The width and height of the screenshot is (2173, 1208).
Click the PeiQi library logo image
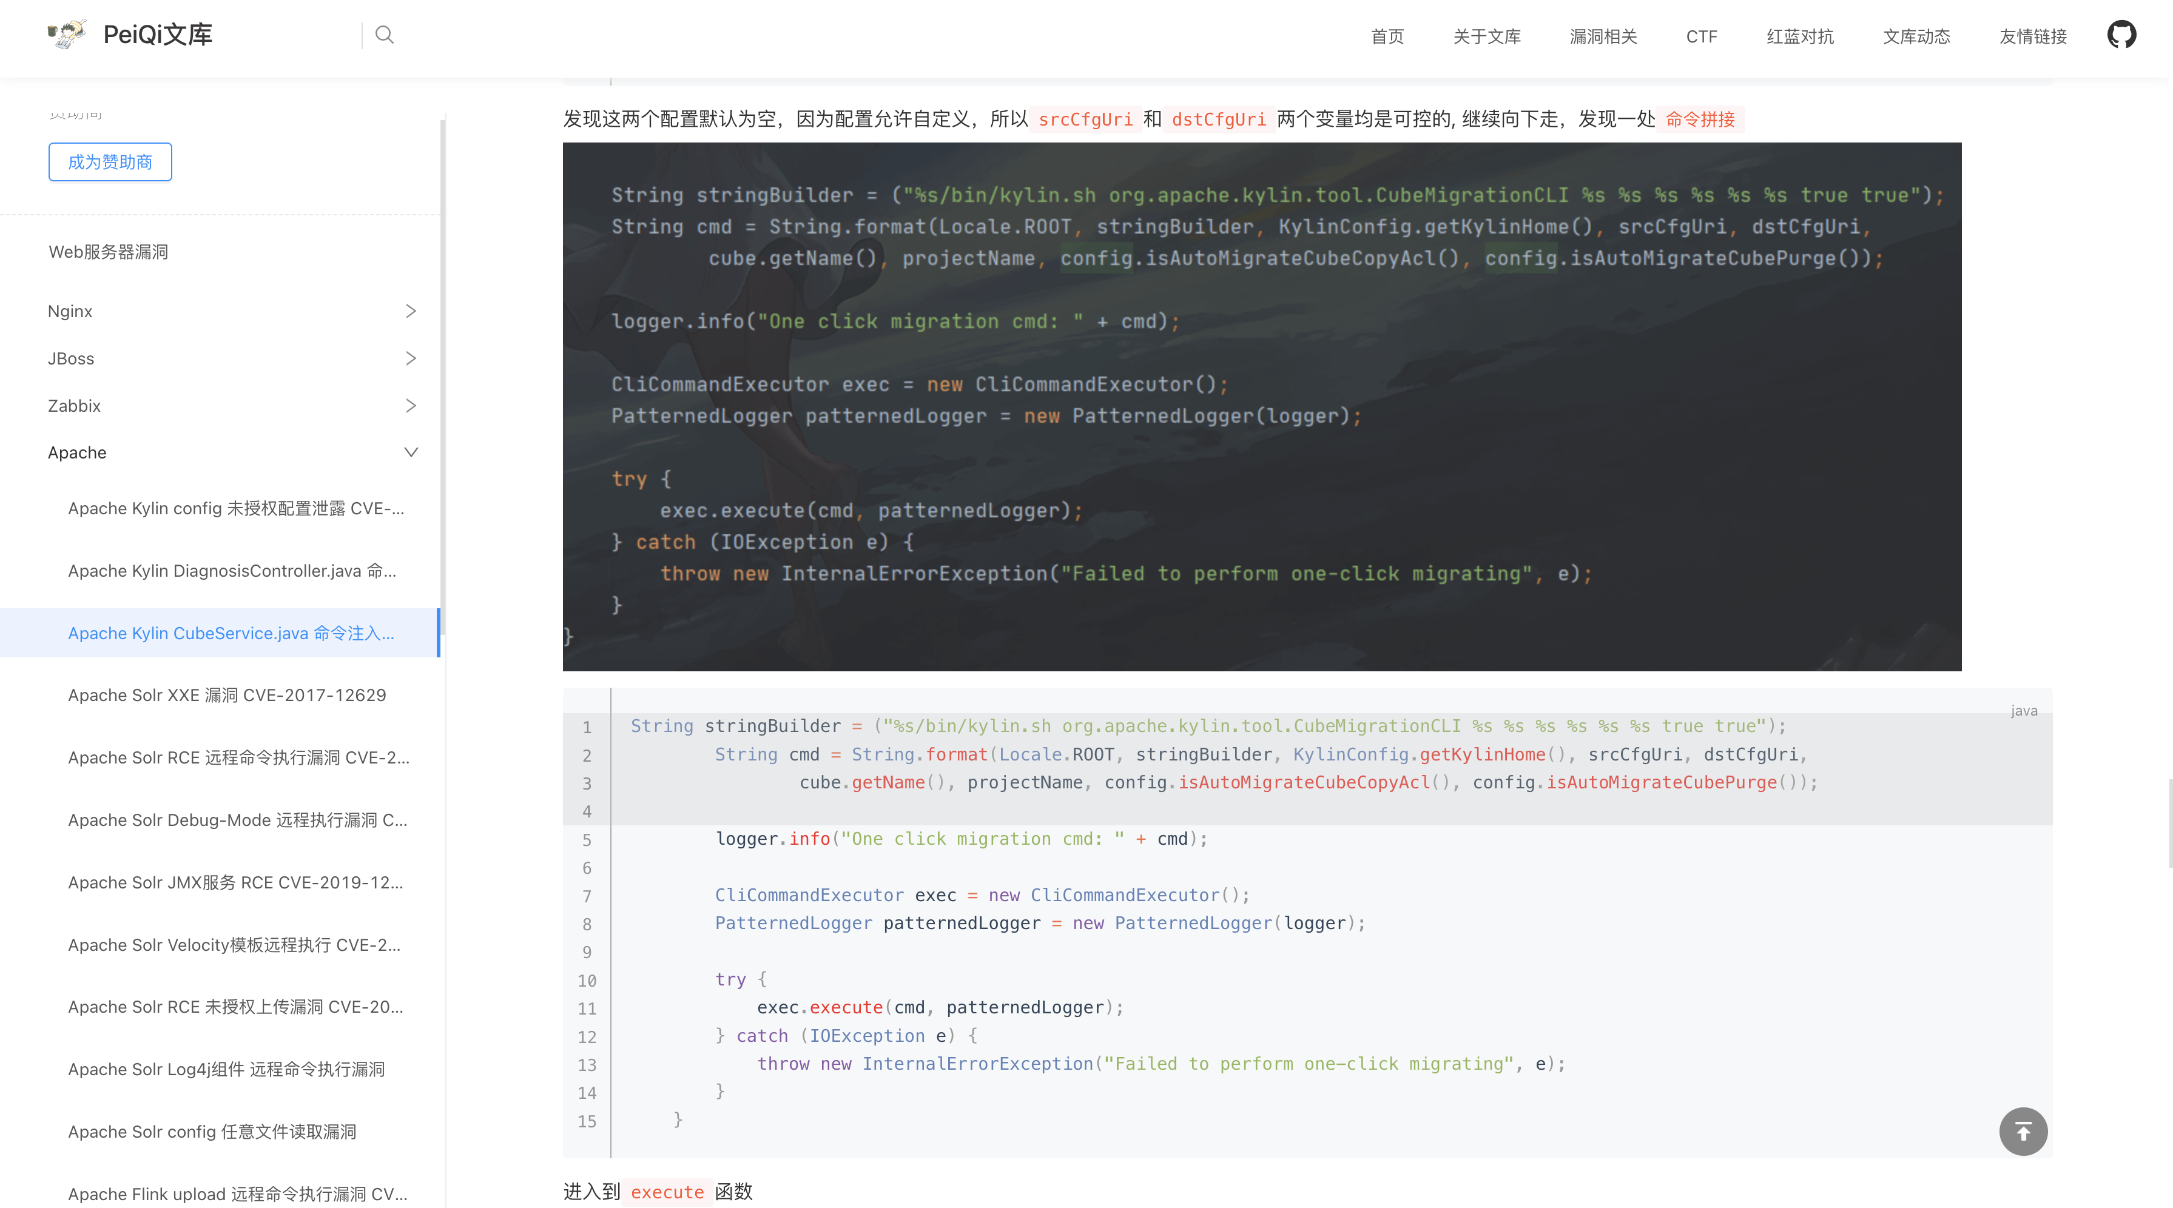[x=67, y=35]
